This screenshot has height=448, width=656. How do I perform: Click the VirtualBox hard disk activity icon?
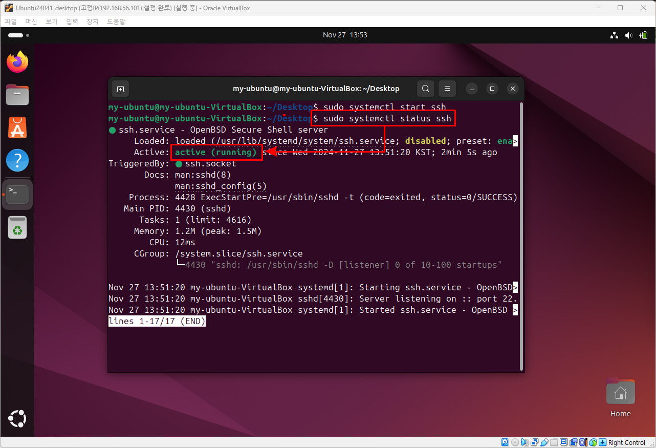point(505,442)
